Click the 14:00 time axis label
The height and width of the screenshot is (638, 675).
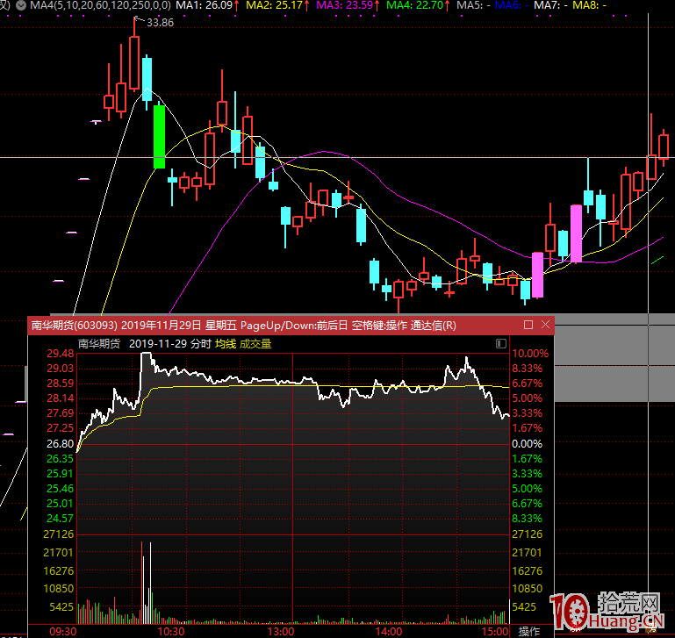pos(388,632)
